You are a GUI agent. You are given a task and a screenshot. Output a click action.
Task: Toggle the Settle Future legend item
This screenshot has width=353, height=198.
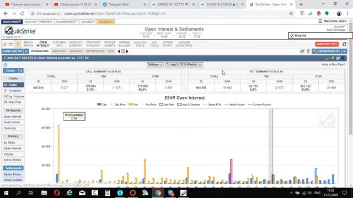(234, 105)
